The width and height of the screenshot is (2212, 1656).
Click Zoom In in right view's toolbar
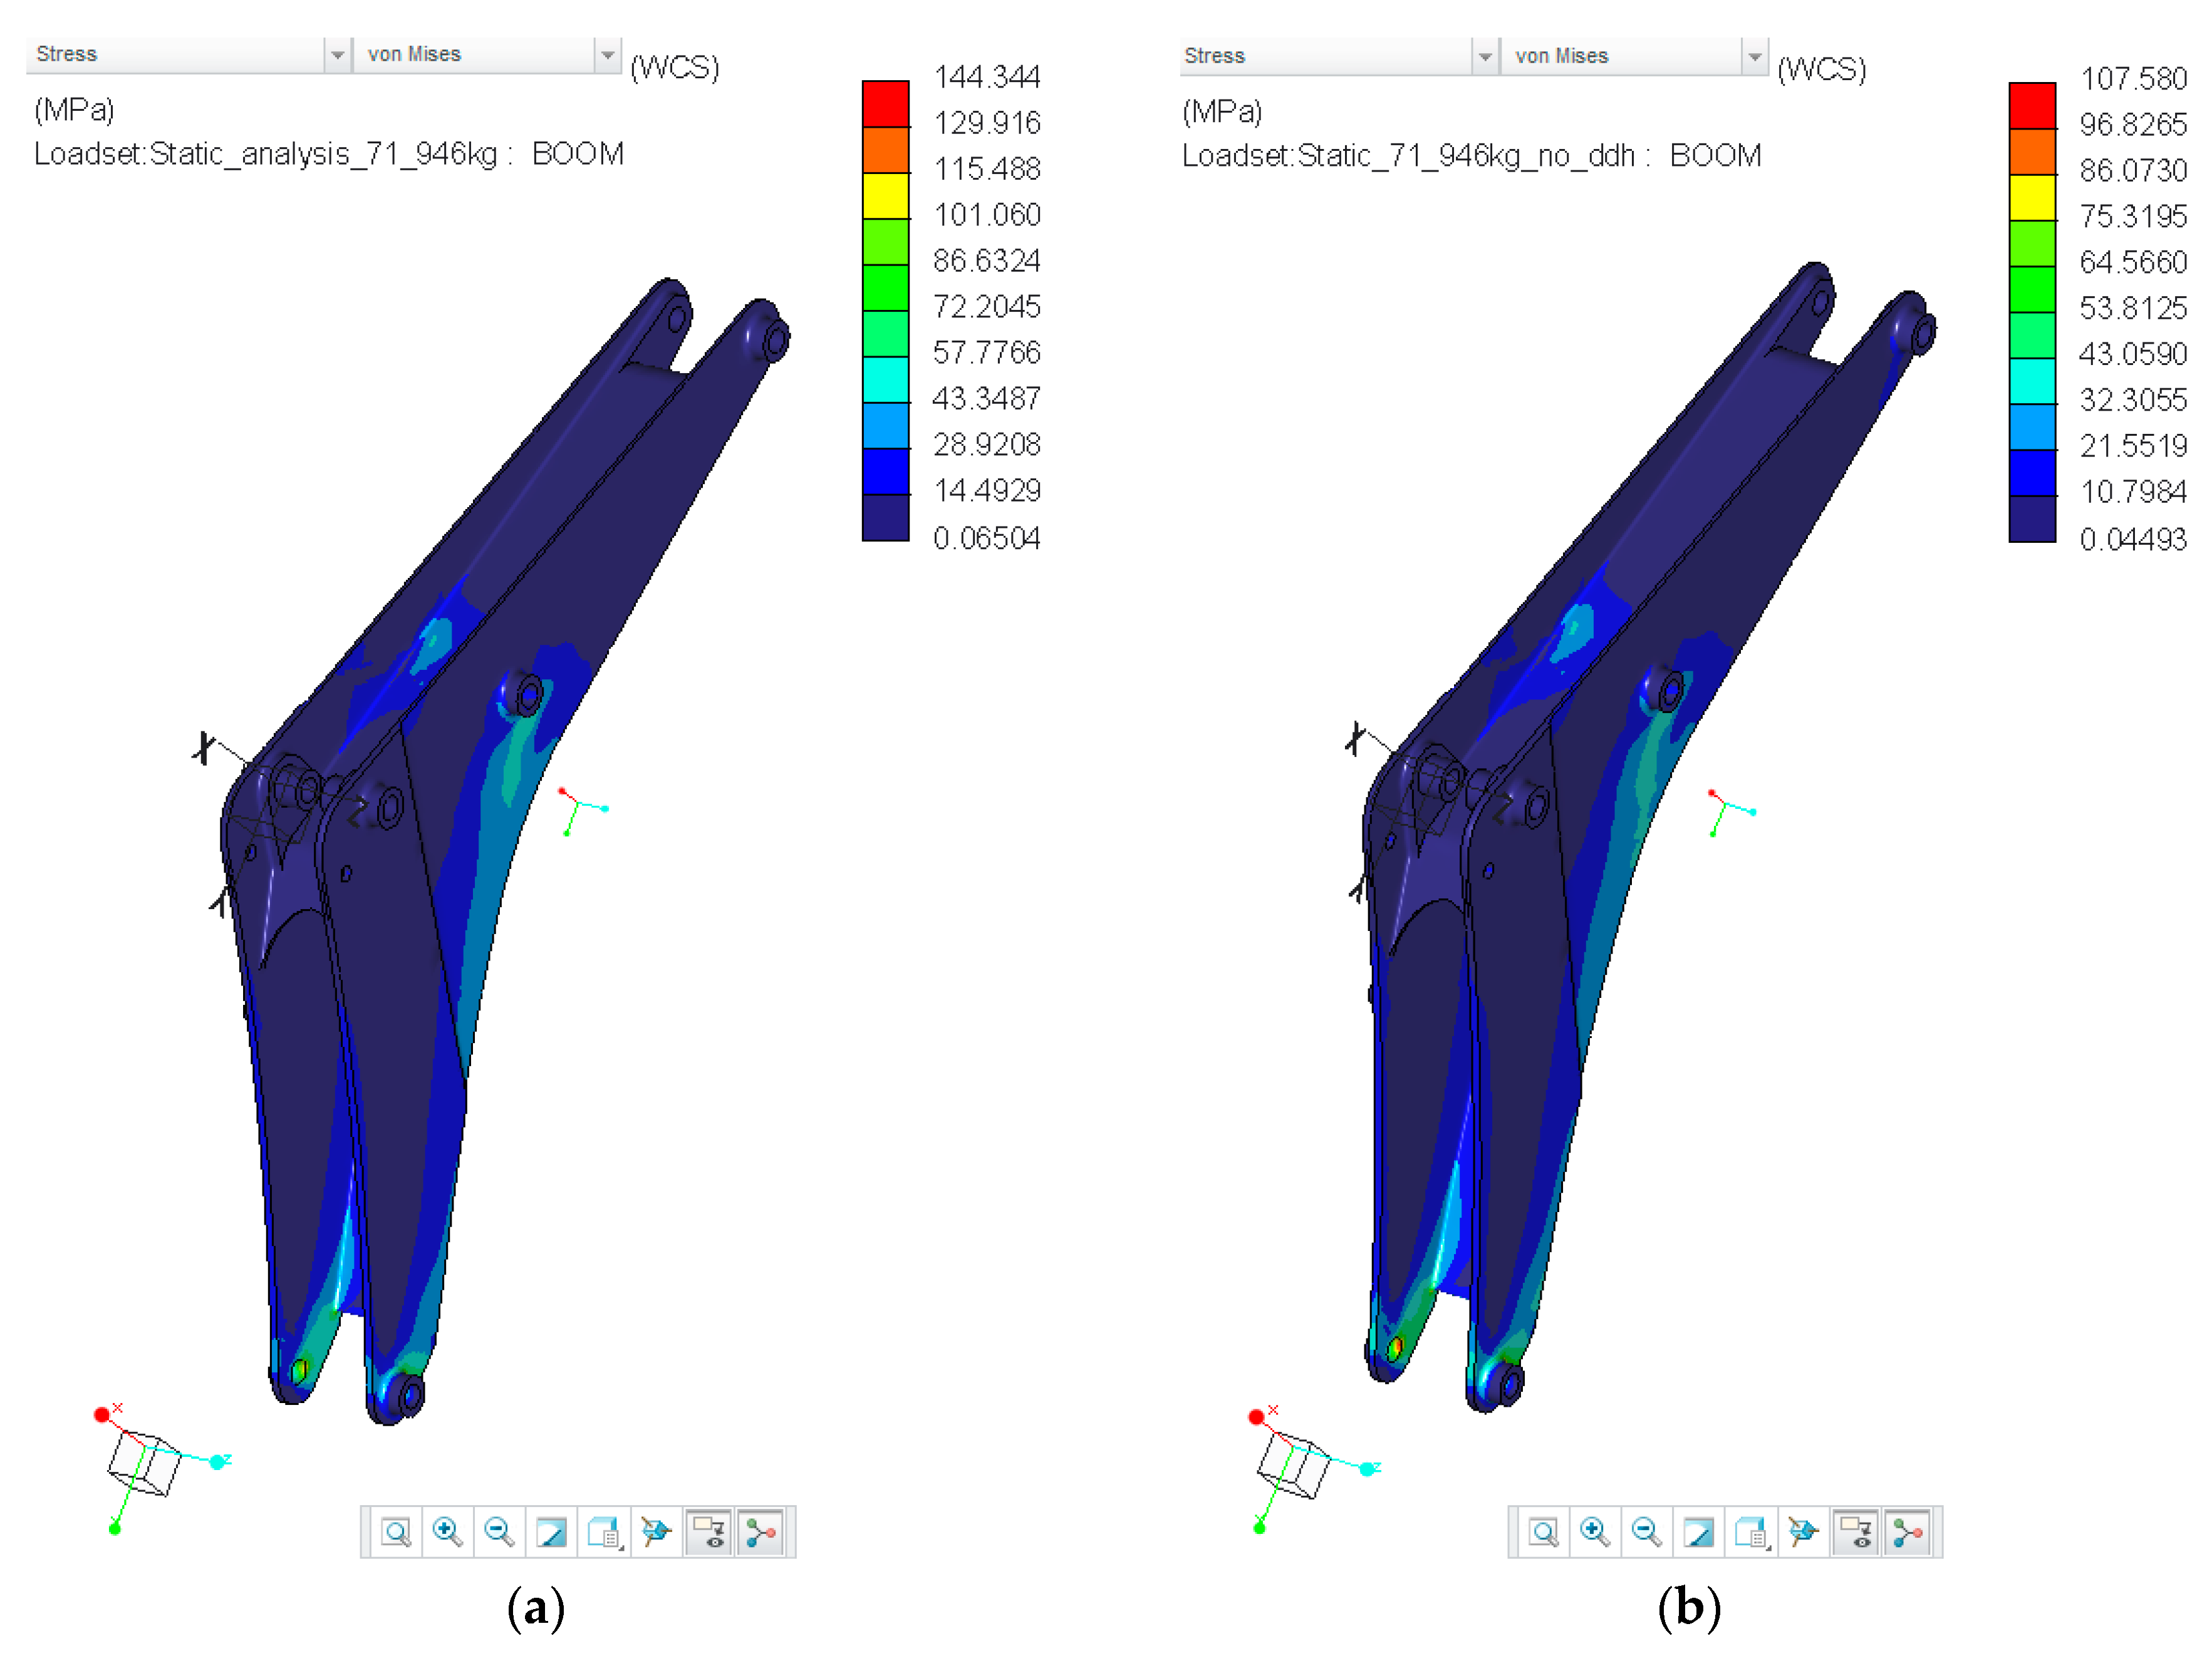tap(1595, 1532)
